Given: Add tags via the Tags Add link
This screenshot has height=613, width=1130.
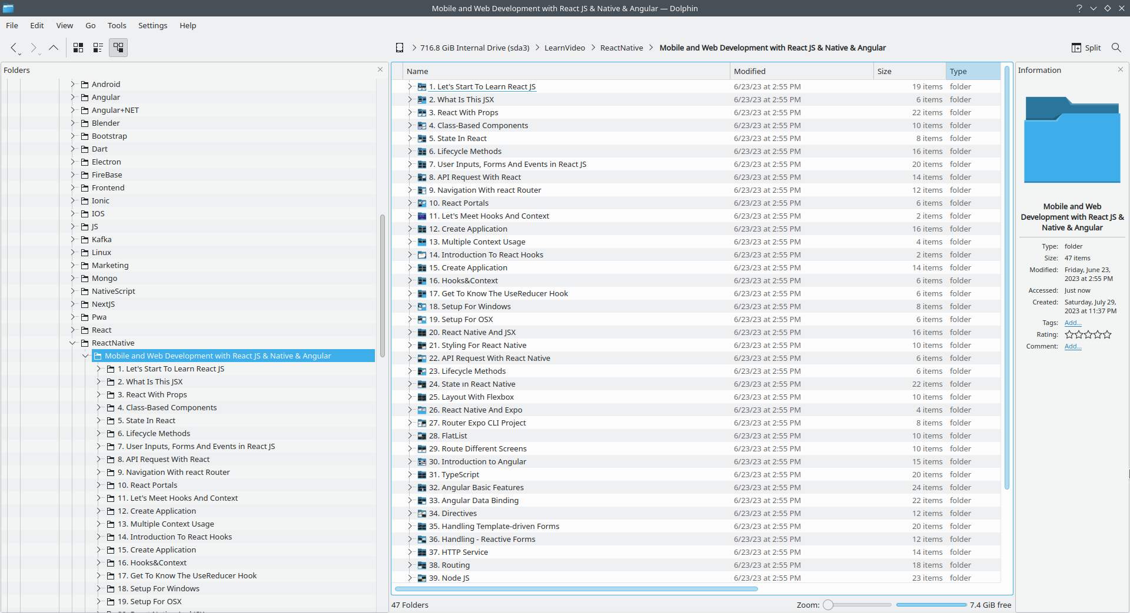Looking at the screenshot, I should (x=1073, y=323).
